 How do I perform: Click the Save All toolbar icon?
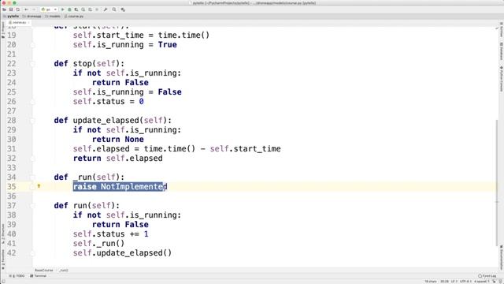point(11,9)
